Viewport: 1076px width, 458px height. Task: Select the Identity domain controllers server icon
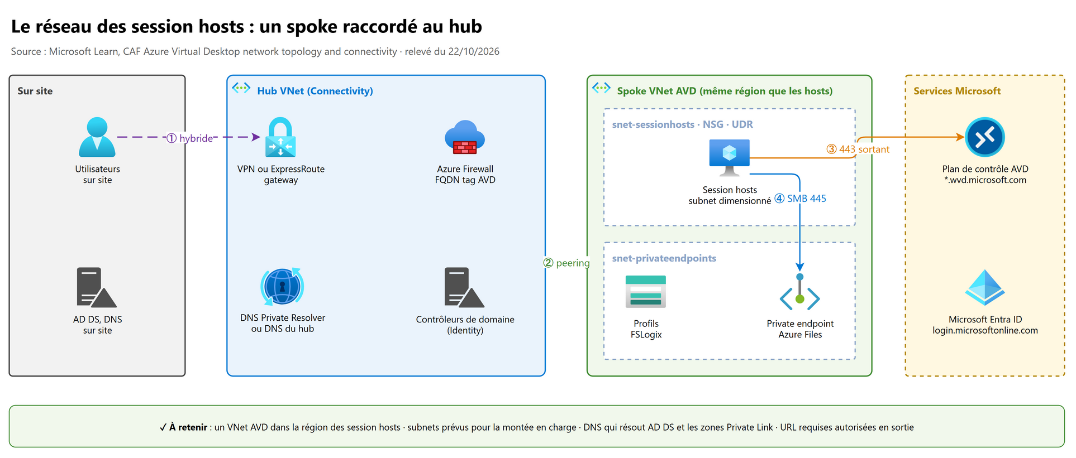pyautogui.click(x=465, y=287)
